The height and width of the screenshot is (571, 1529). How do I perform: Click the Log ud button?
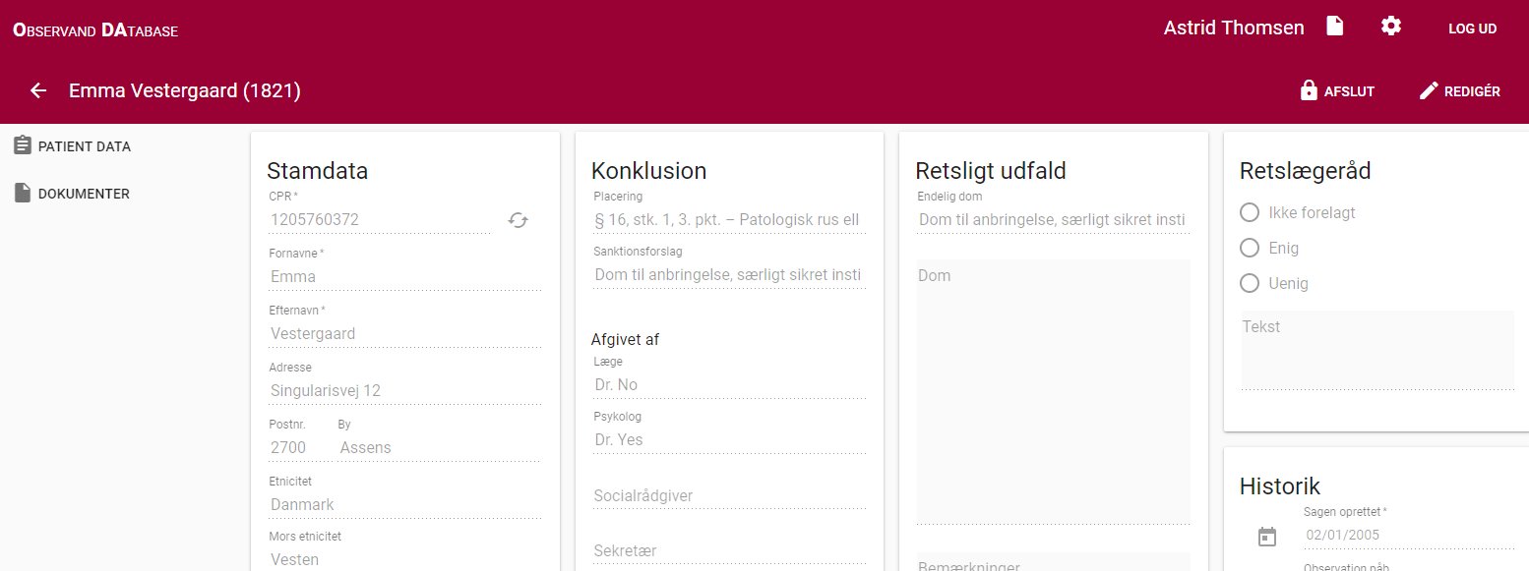click(x=1472, y=29)
